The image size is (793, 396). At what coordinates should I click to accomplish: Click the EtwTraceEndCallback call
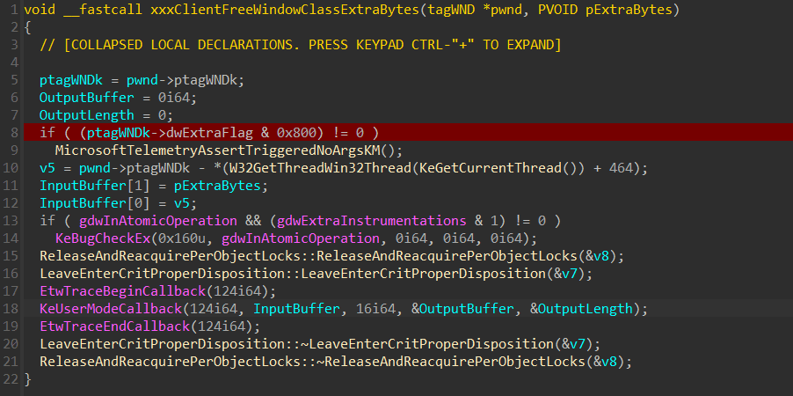point(114,326)
